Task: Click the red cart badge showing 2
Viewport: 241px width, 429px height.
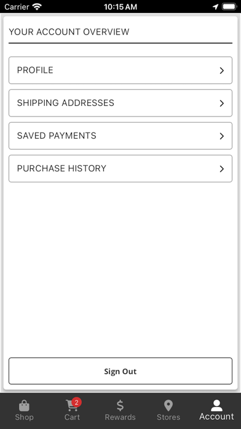Action: coord(77,402)
